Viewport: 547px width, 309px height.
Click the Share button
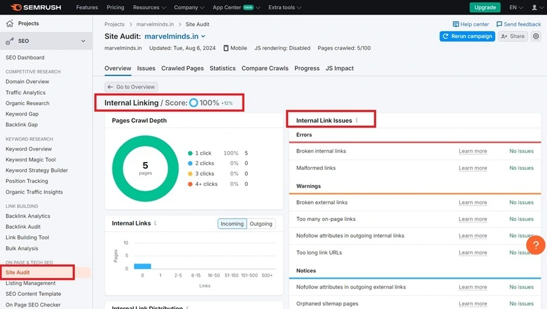pyautogui.click(x=513, y=36)
